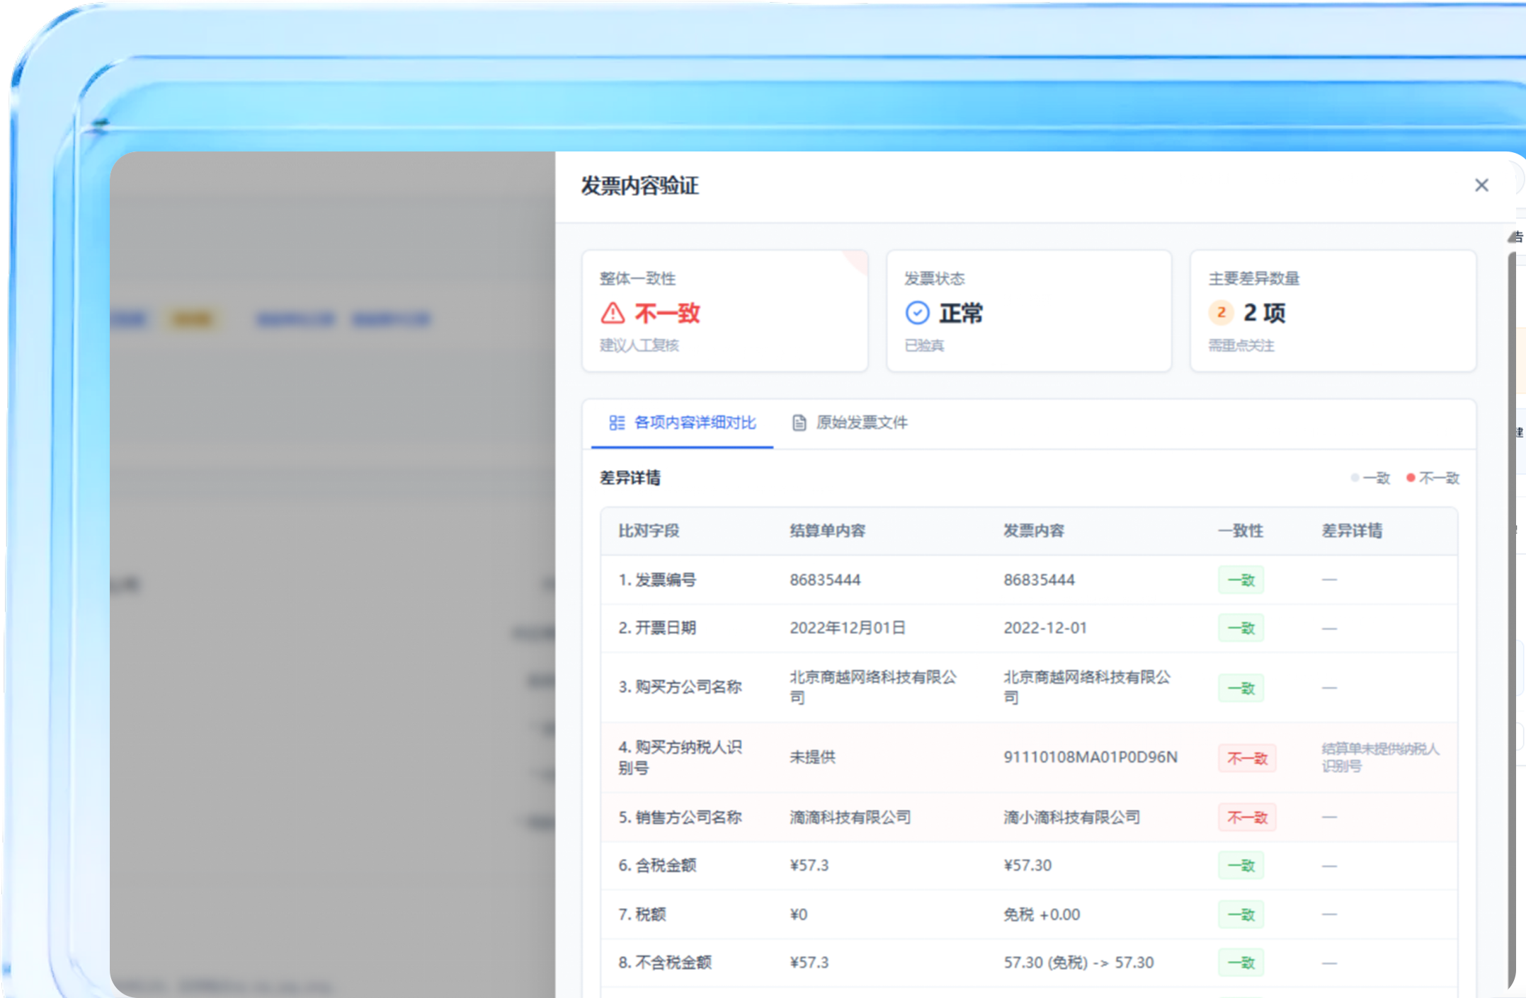Click the 57.30 (免税) -> 57.30 cell
Screen dimensions: 1526x998
[1078, 963]
